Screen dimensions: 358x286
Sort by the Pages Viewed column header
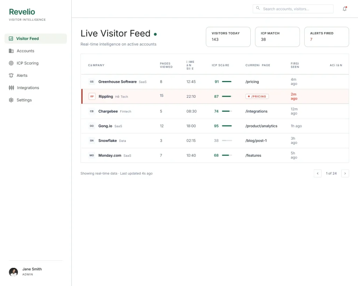point(166,65)
